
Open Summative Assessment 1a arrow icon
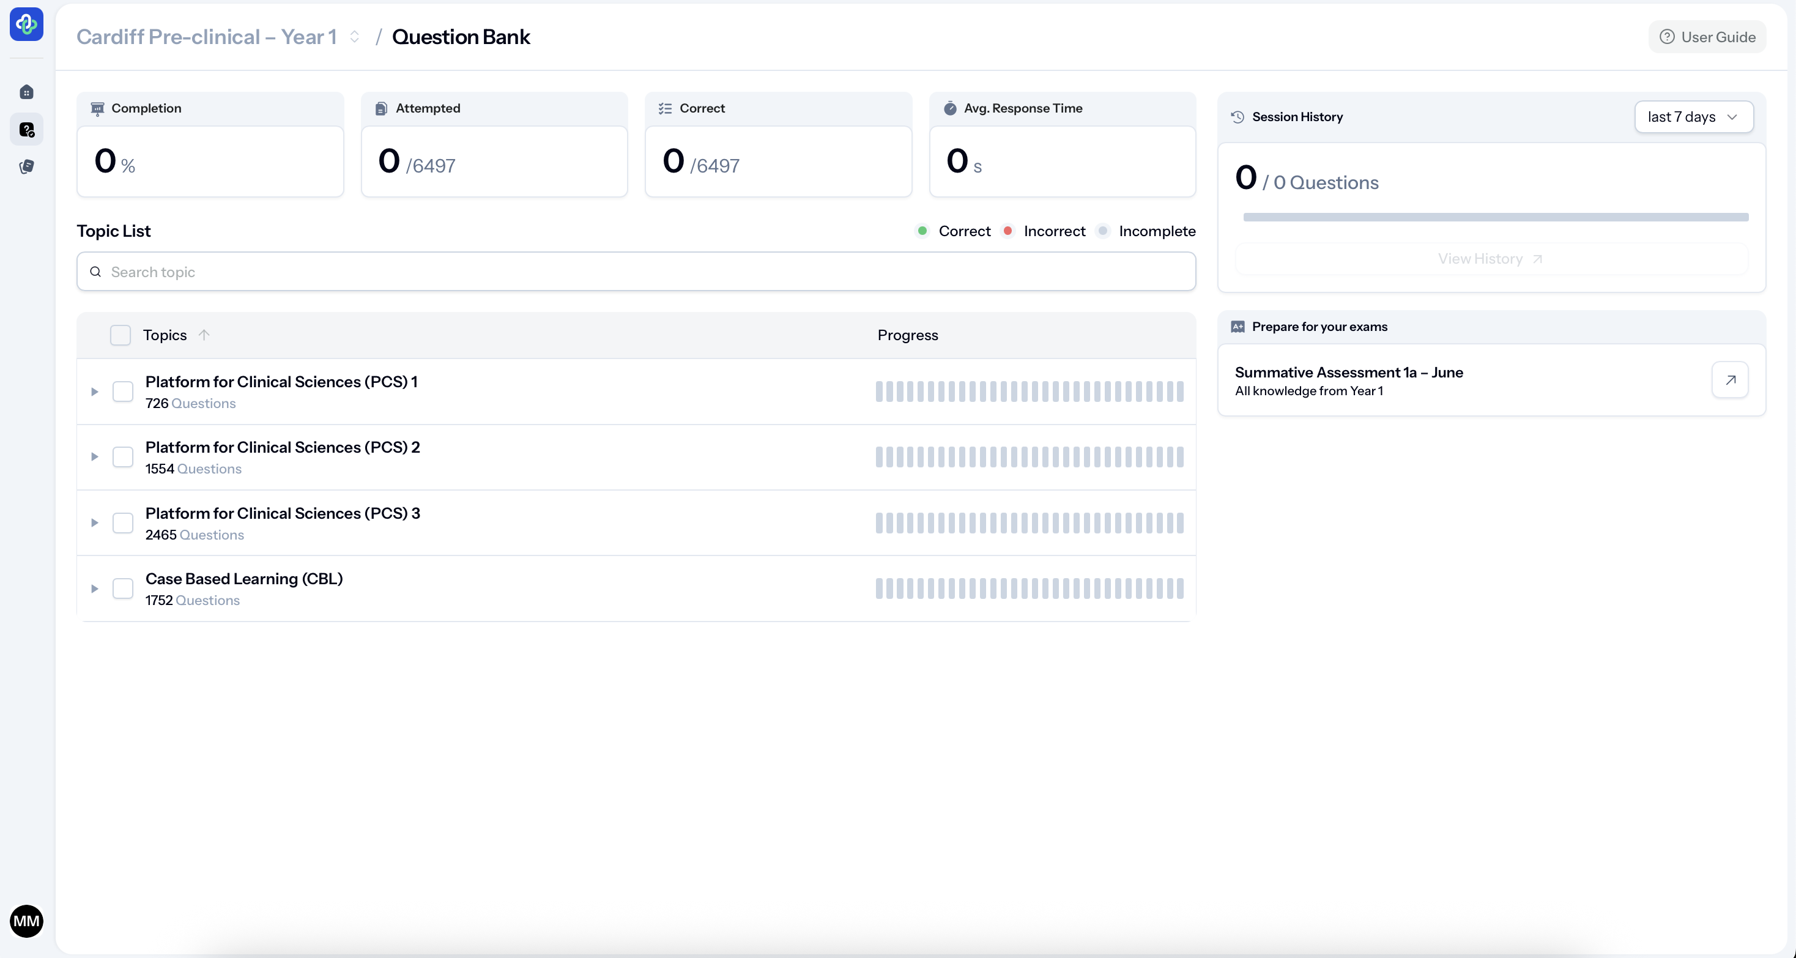click(1730, 380)
